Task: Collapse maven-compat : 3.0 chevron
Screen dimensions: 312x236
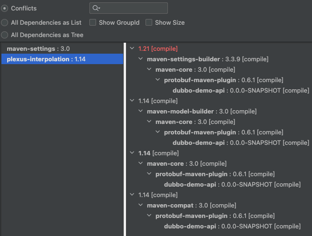Action: (141, 205)
